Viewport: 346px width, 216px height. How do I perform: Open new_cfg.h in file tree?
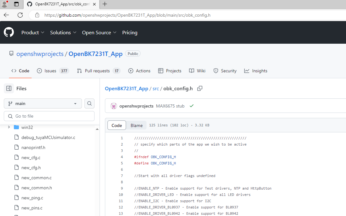click(x=31, y=168)
